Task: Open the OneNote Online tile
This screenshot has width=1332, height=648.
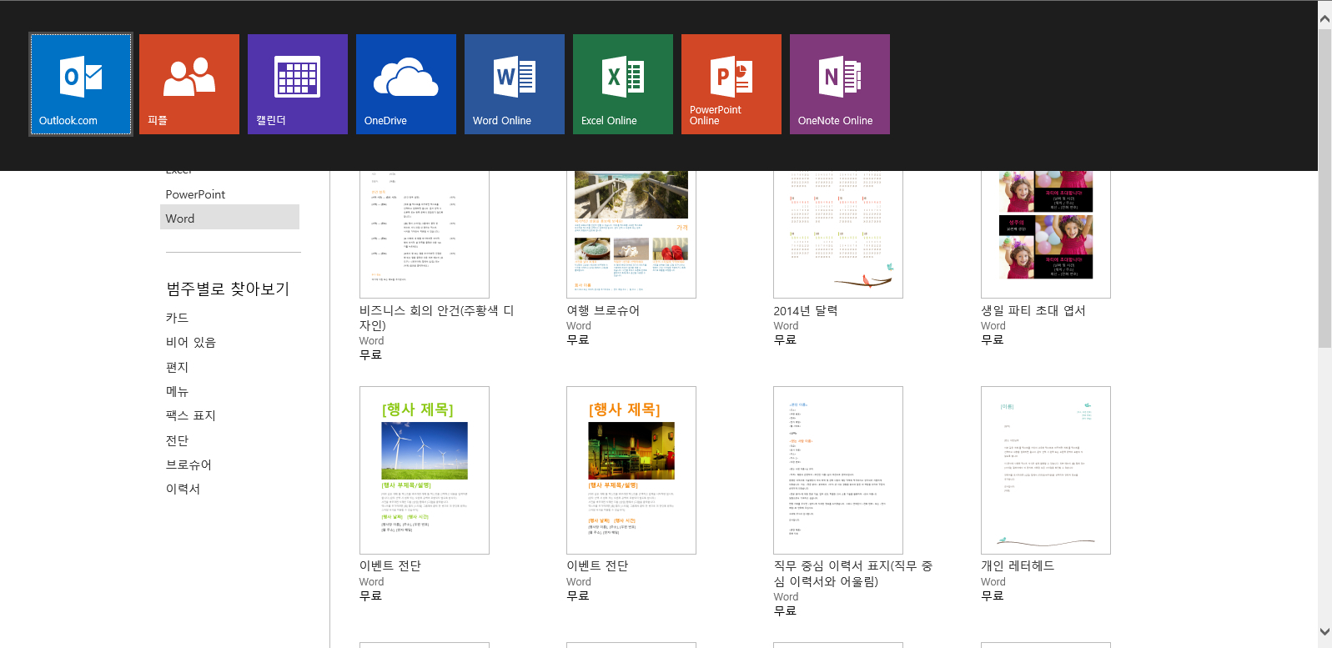Action: coord(840,84)
